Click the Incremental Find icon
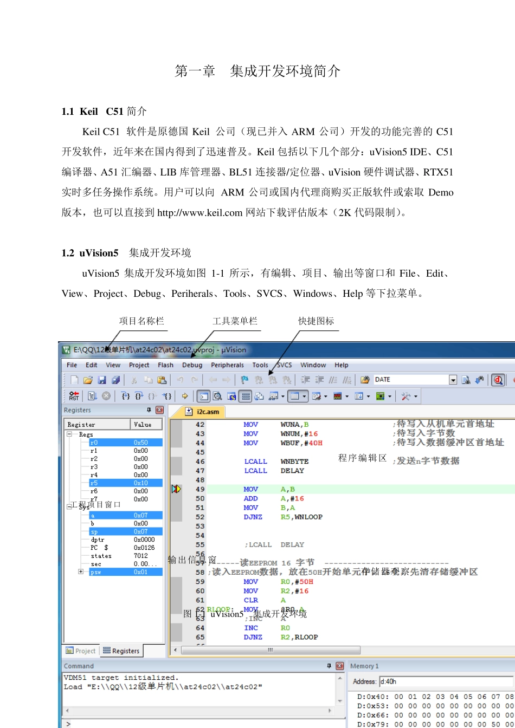This screenshot has height=728, width=515. coord(479,380)
